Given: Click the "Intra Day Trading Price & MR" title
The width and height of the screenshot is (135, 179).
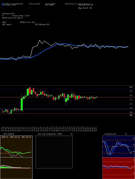Looking at the screenshot, I should point(50,134).
